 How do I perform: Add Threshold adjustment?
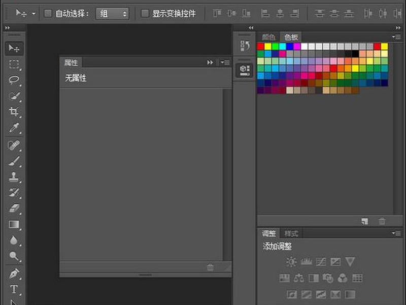(x=321, y=294)
